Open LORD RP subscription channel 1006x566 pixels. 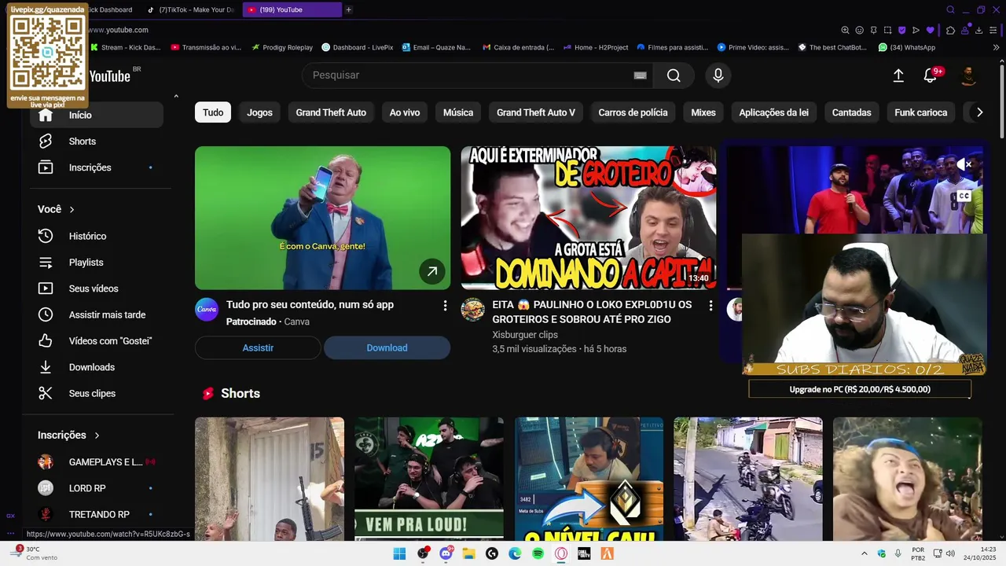click(x=97, y=488)
